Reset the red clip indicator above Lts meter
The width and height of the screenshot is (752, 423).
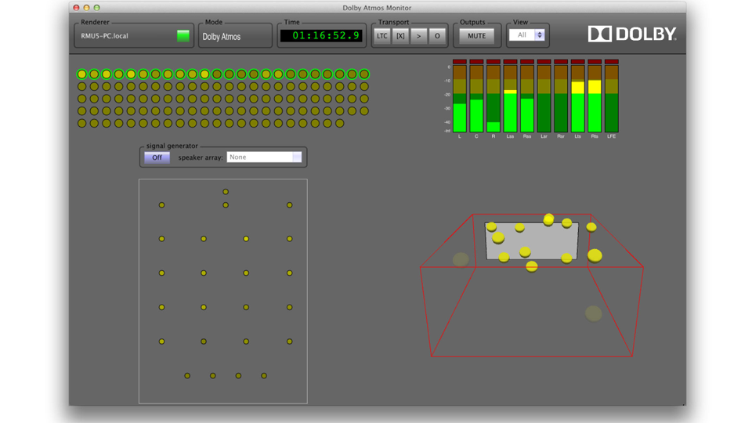pyautogui.click(x=578, y=62)
